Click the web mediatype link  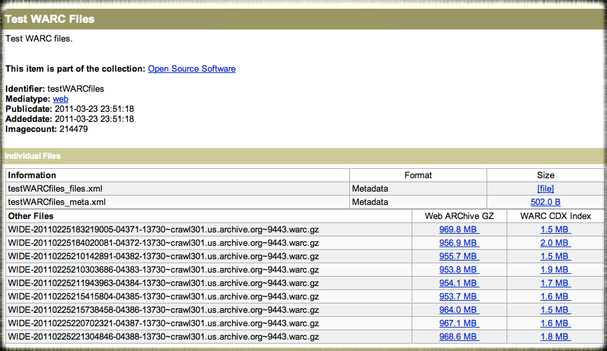(x=60, y=98)
